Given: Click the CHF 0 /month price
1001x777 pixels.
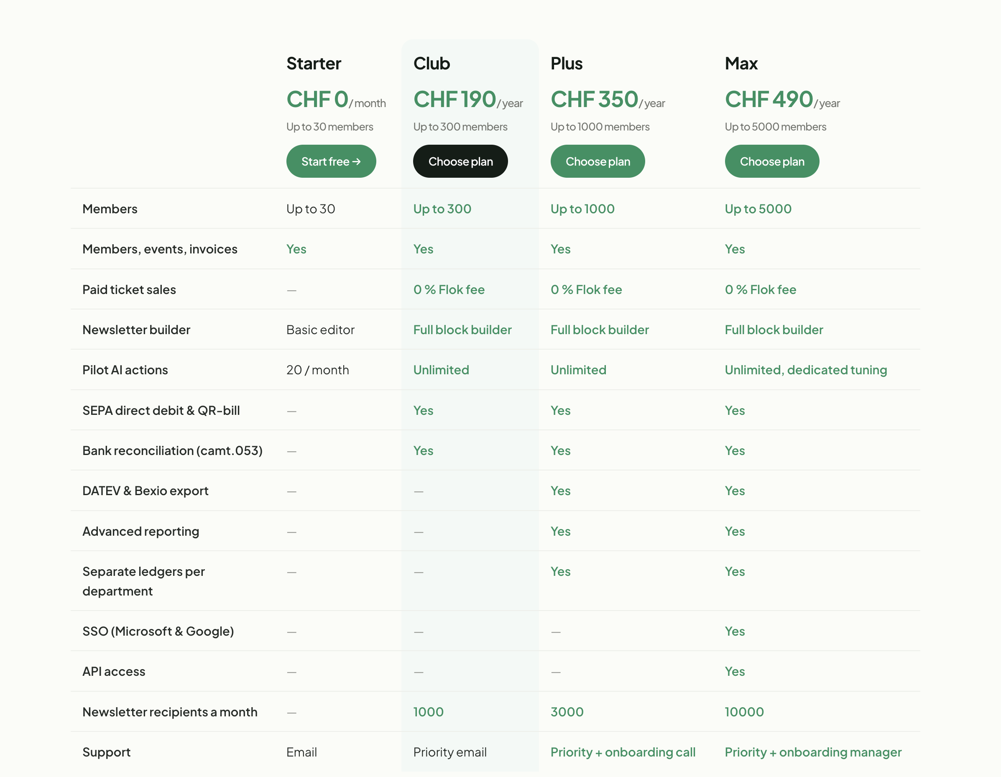Looking at the screenshot, I should tap(336, 100).
